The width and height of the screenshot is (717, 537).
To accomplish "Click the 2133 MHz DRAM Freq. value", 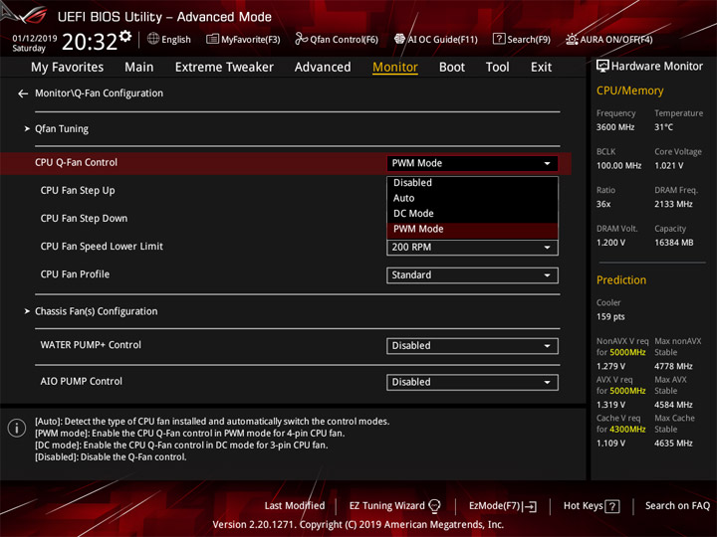I will [x=673, y=204].
